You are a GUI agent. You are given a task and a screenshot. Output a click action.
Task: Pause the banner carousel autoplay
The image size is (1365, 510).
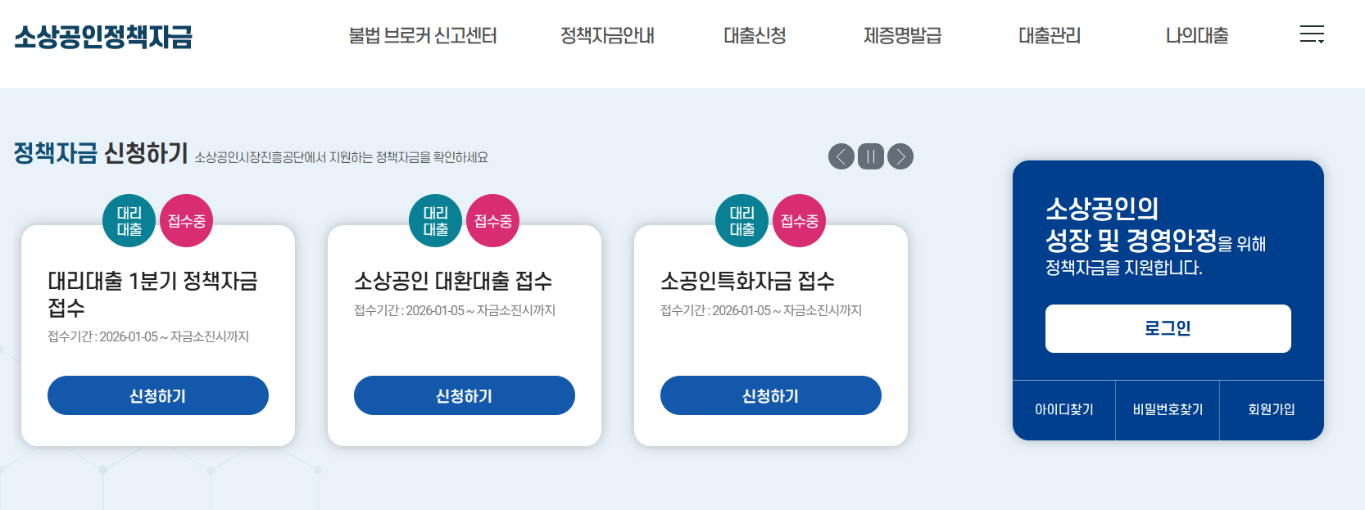pyautogui.click(x=870, y=156)
